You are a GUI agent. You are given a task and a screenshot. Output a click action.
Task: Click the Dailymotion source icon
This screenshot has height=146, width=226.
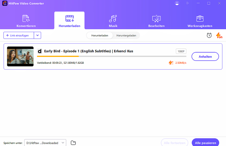click(x=40, y=51)
